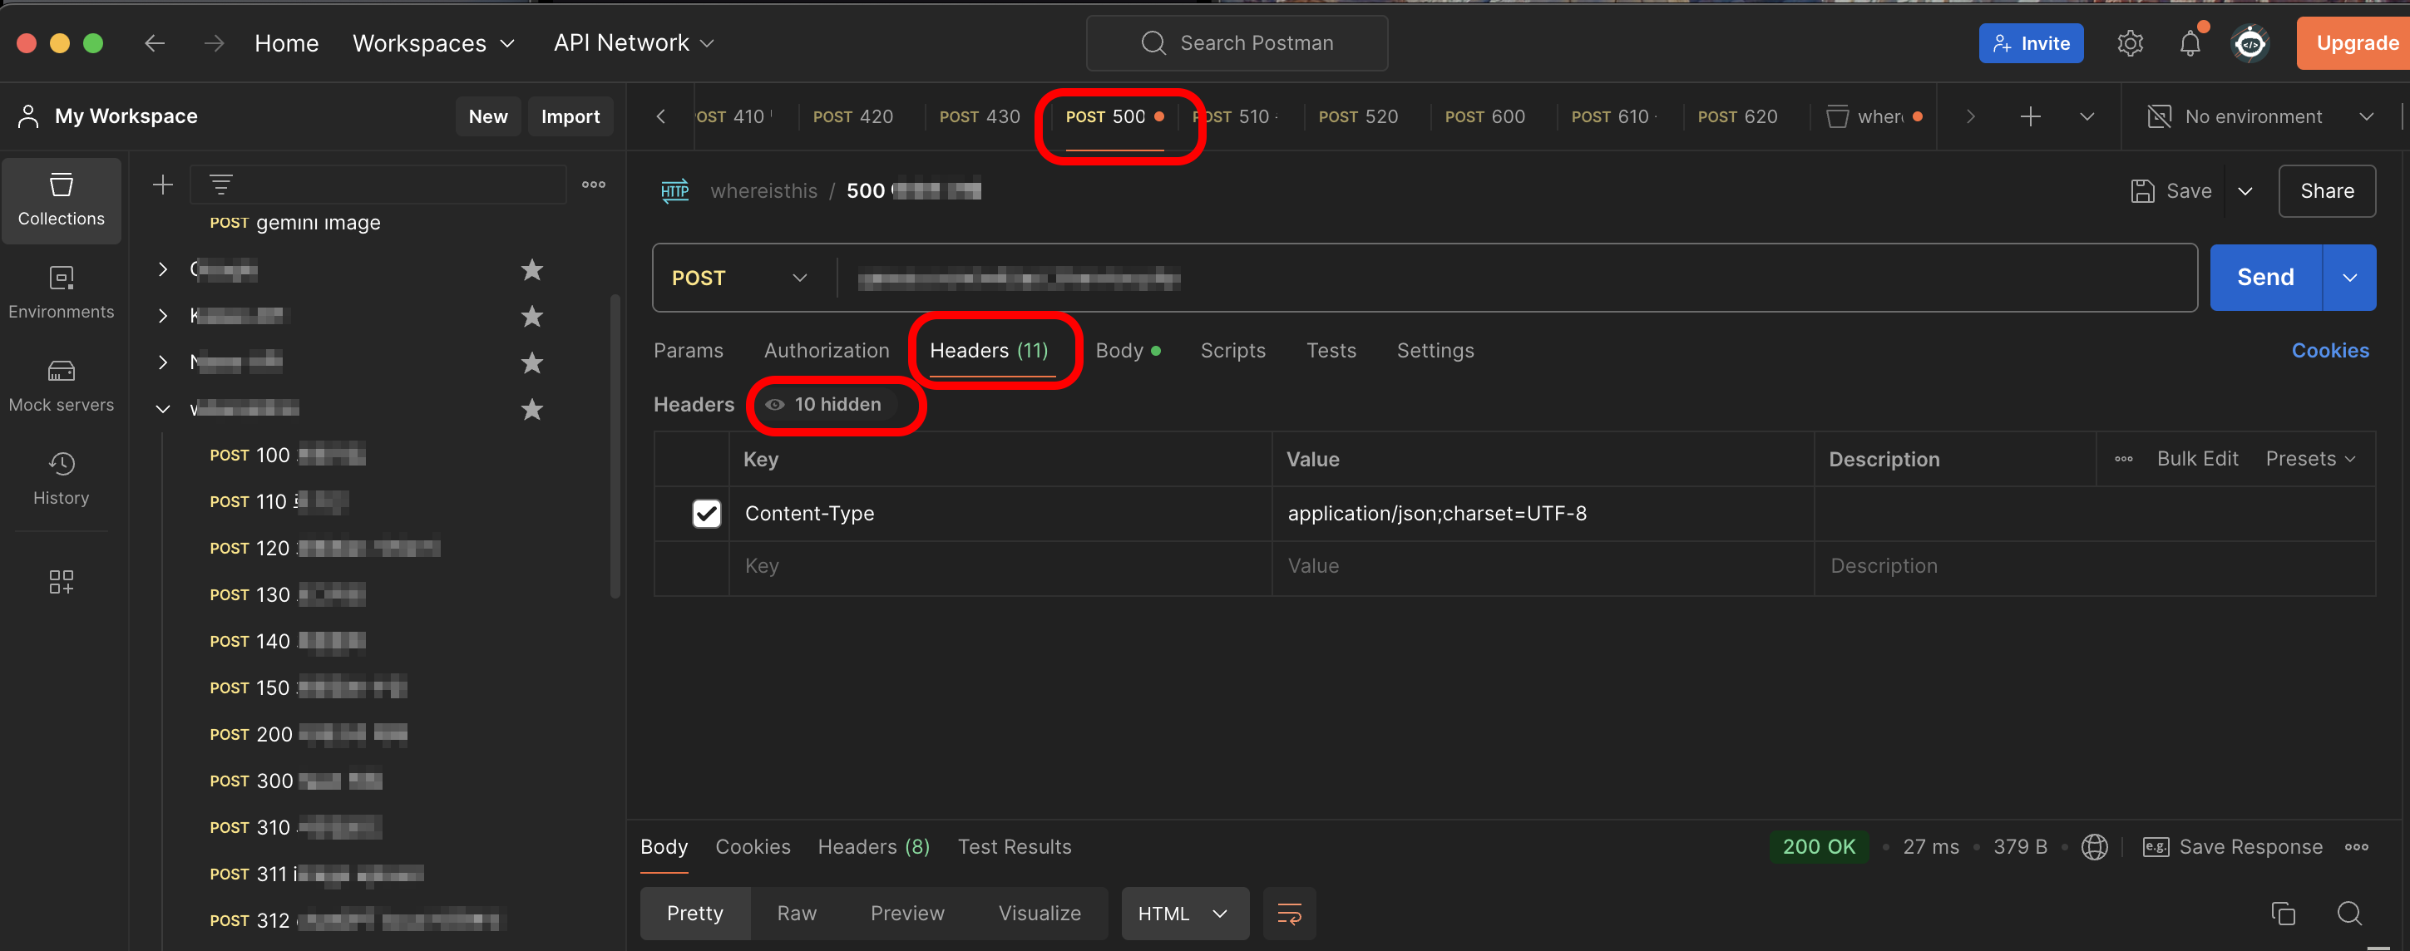
Task: Open the notifications bell
Action: (x=2189, y=43)
